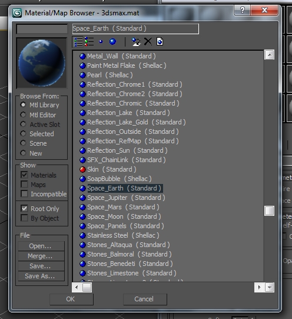The image size is (292, 319).
Task: Click Save... file button
Action: click(x=41, y=266)
